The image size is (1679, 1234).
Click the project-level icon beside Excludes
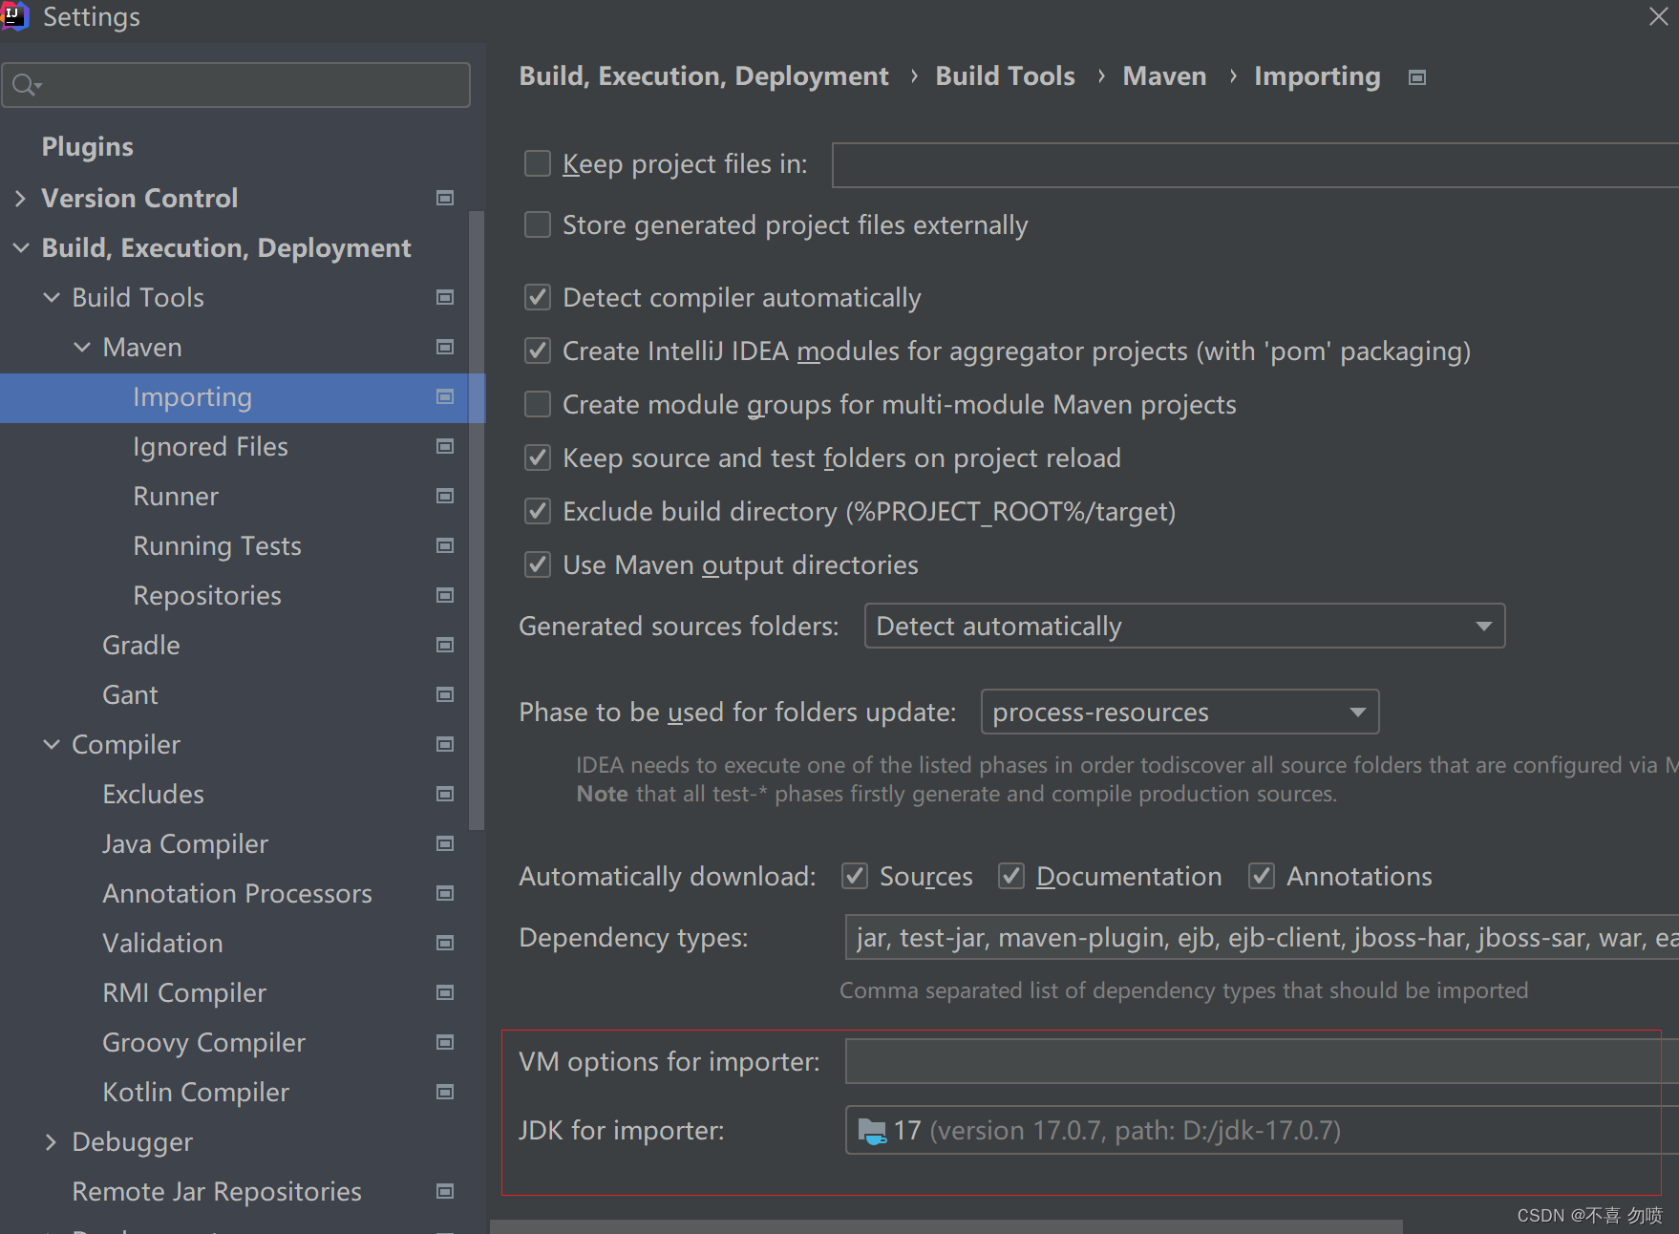tap(445, 794)
